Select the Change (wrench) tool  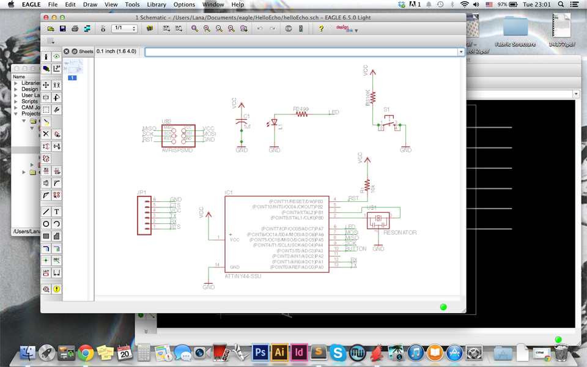point(56,109)
